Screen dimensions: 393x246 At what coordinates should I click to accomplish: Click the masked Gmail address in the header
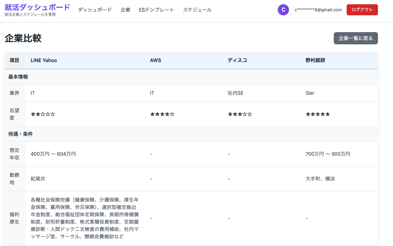point(318,10)
